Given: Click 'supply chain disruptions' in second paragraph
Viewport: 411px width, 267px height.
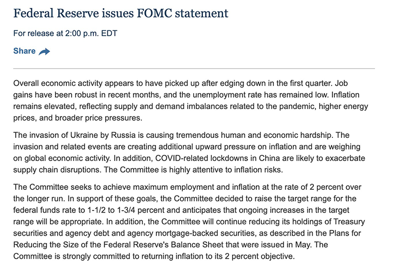Looking at the screenshot, I should [x=57, y=170].
